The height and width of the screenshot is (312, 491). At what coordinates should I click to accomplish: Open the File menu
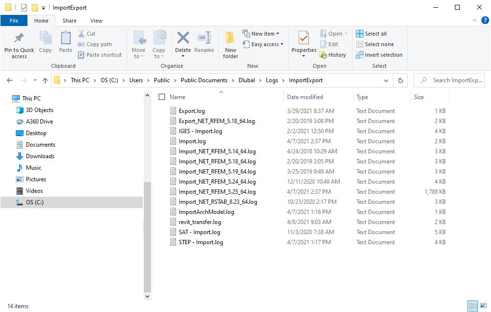click(14, 21)
